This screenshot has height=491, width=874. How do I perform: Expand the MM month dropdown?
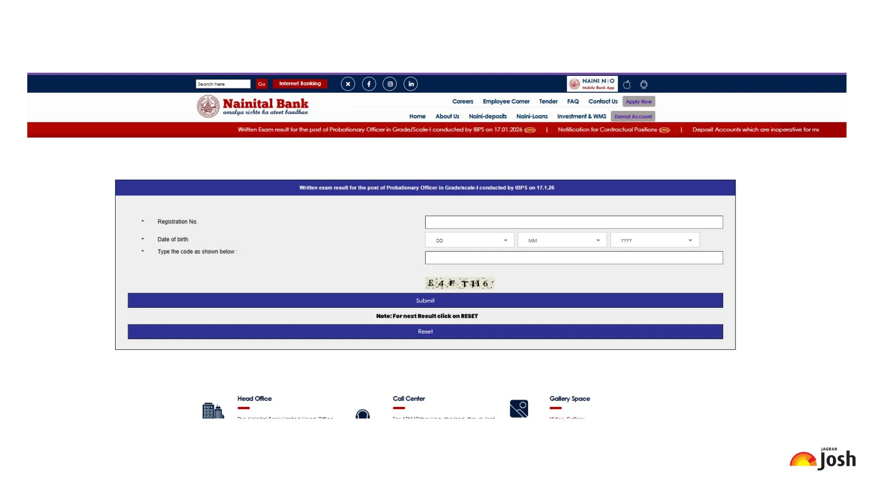pos(562,240)
